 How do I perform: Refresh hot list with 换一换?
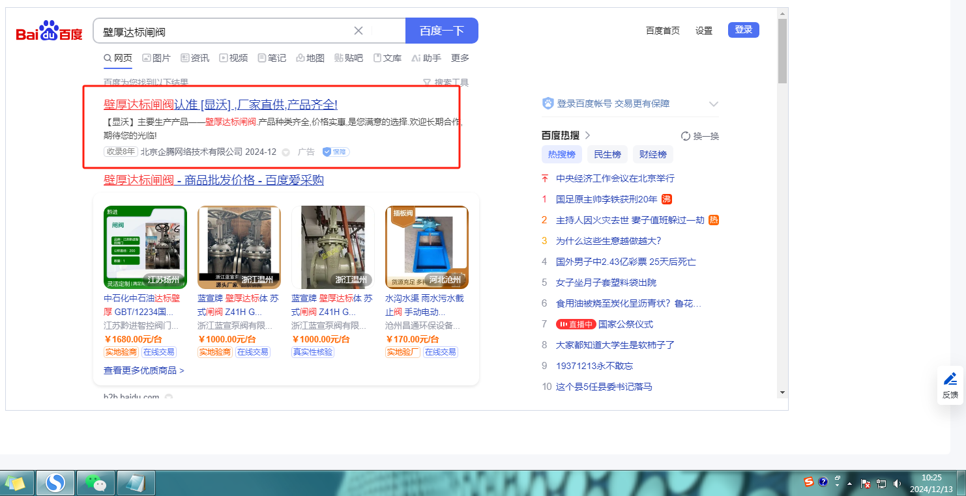coord(700,136)
